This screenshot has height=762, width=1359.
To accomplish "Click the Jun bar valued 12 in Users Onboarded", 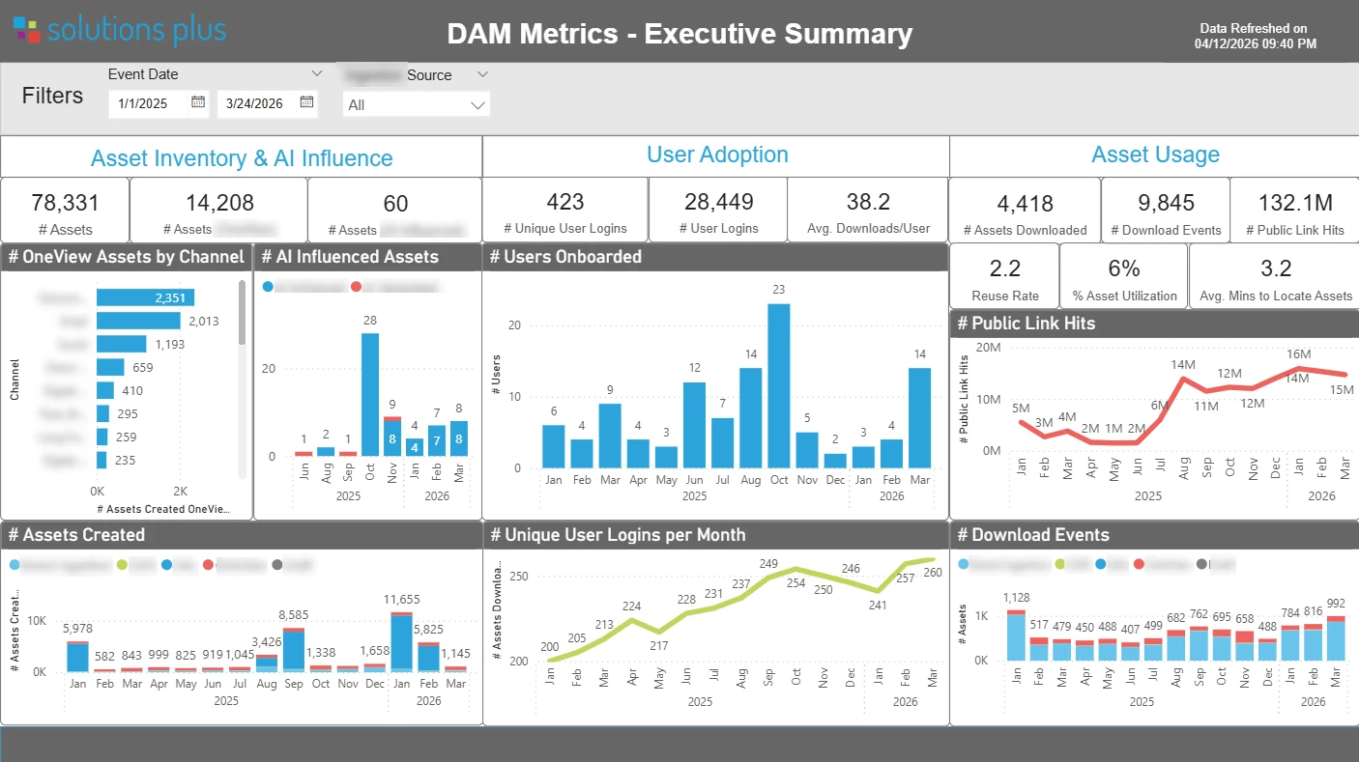I will click(694, 425).
